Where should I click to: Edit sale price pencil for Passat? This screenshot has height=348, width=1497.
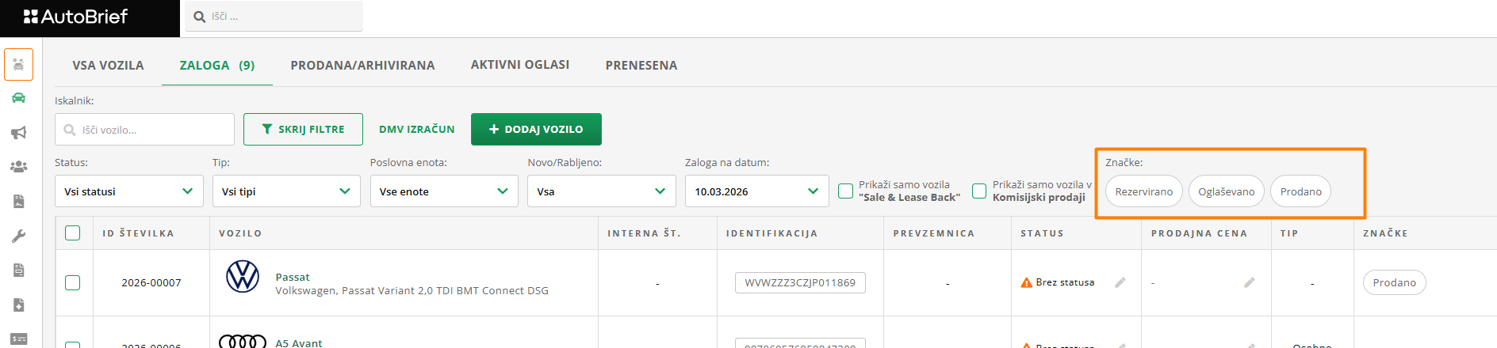tap(1249, 282)
